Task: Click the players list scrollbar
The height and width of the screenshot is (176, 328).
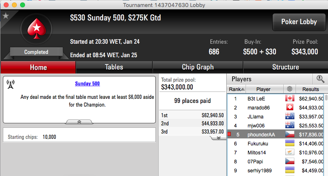Action: point(326,135)
